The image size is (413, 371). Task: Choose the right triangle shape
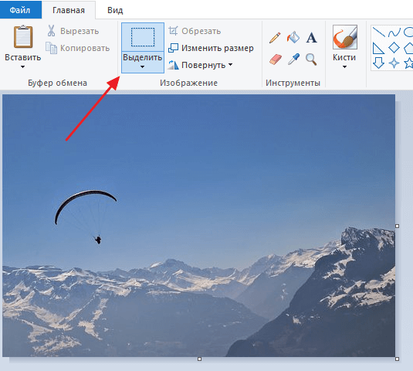[378, 48]
